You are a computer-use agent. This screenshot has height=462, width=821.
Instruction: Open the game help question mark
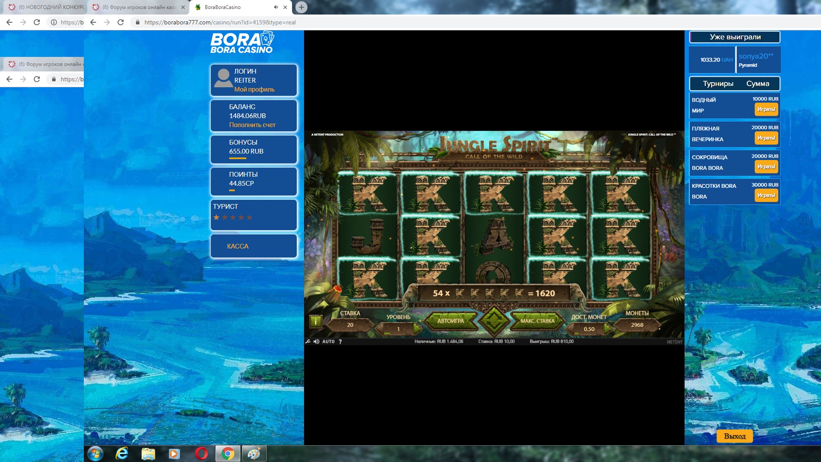tap(340, 341)
